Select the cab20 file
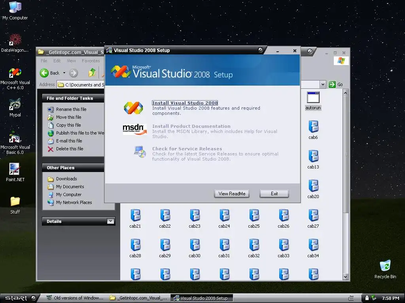Viewport: 405px width, 303px height. 313,189
